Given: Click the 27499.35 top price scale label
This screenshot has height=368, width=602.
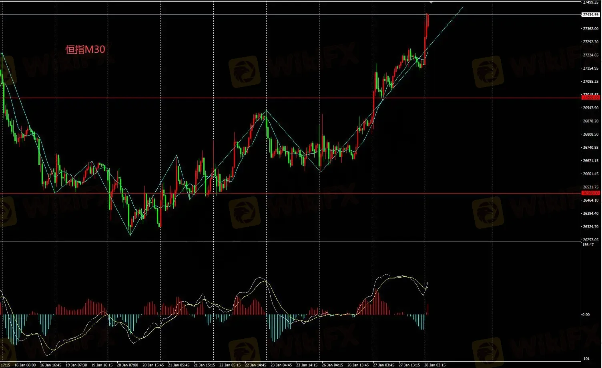Looking at the screenshot, I should [x=590, y=2].
